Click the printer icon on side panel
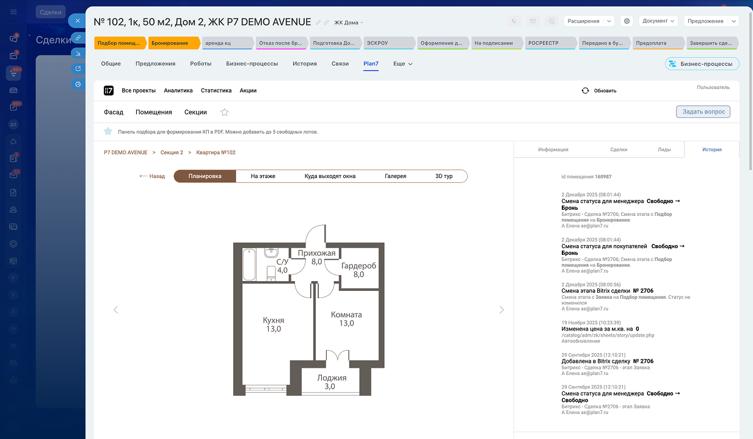753x439 pixels. click(78, 84)
